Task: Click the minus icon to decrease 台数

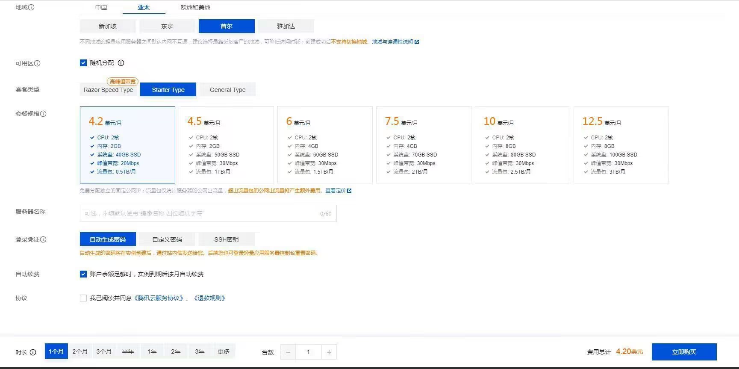Action: point(288,352)
